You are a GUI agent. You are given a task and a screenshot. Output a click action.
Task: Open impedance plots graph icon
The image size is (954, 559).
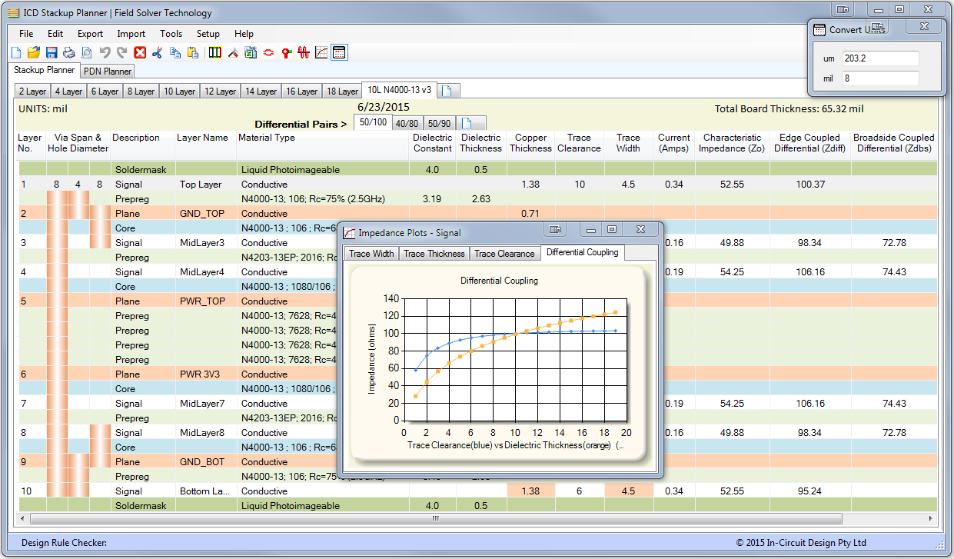click(321, 53)
